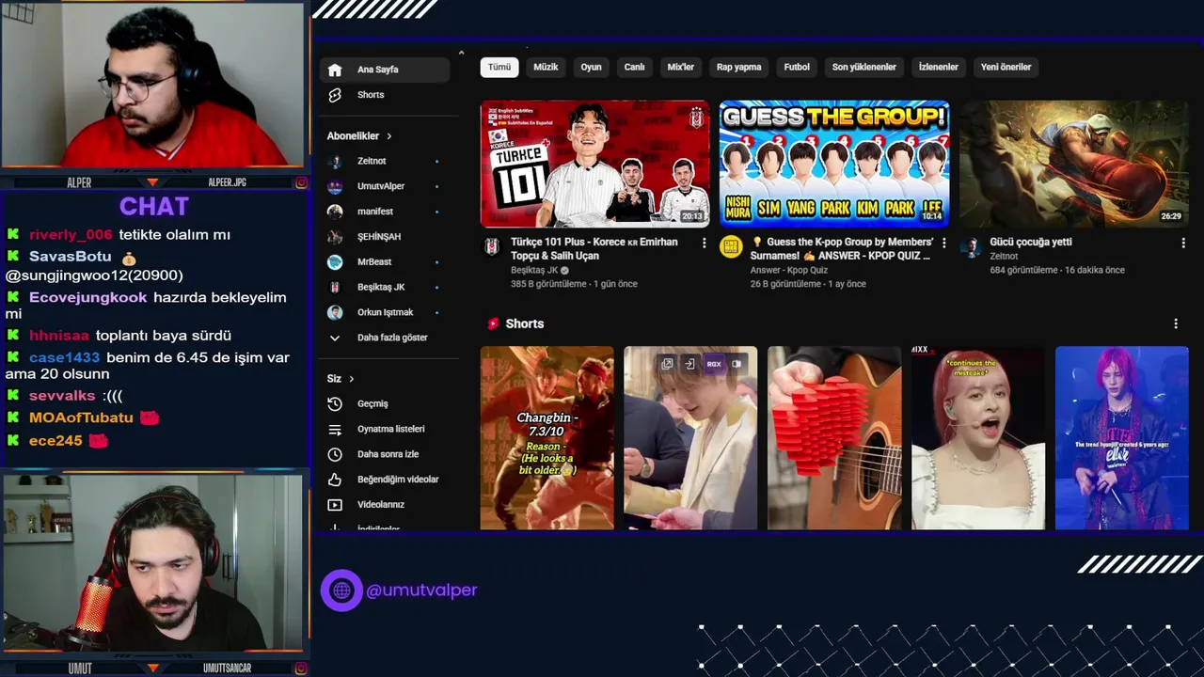
Task: Play the GUESS THE GROUP thumbnail
Action: 834,164
